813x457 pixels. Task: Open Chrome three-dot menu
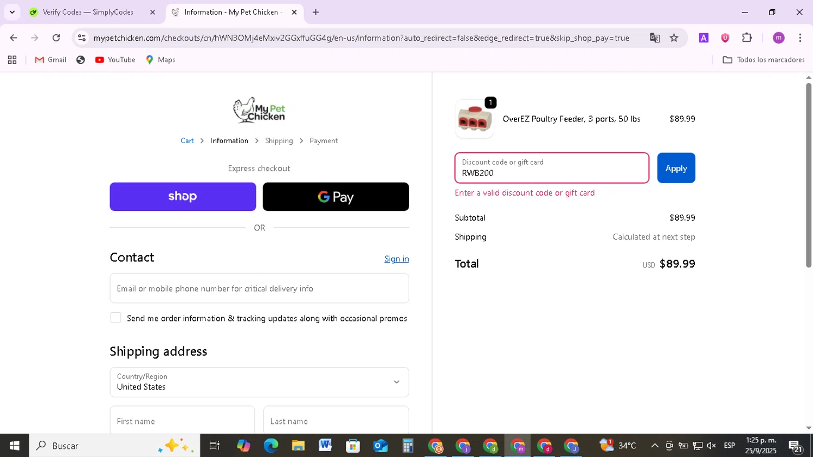tap(800, 38)
